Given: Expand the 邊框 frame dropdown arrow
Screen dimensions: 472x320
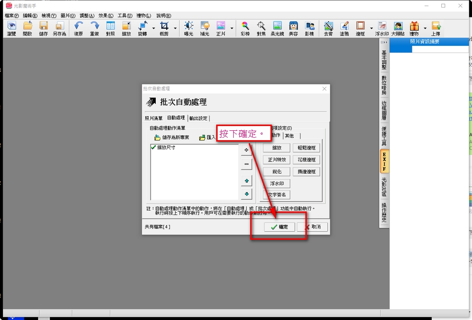Looking at the screenshot, I should pyautogui.click(x=371, y=28).
